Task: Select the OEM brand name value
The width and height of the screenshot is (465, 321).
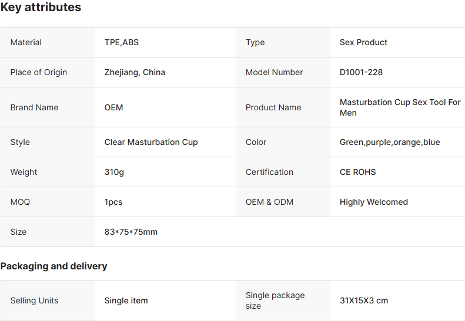Action: point(113,107)
